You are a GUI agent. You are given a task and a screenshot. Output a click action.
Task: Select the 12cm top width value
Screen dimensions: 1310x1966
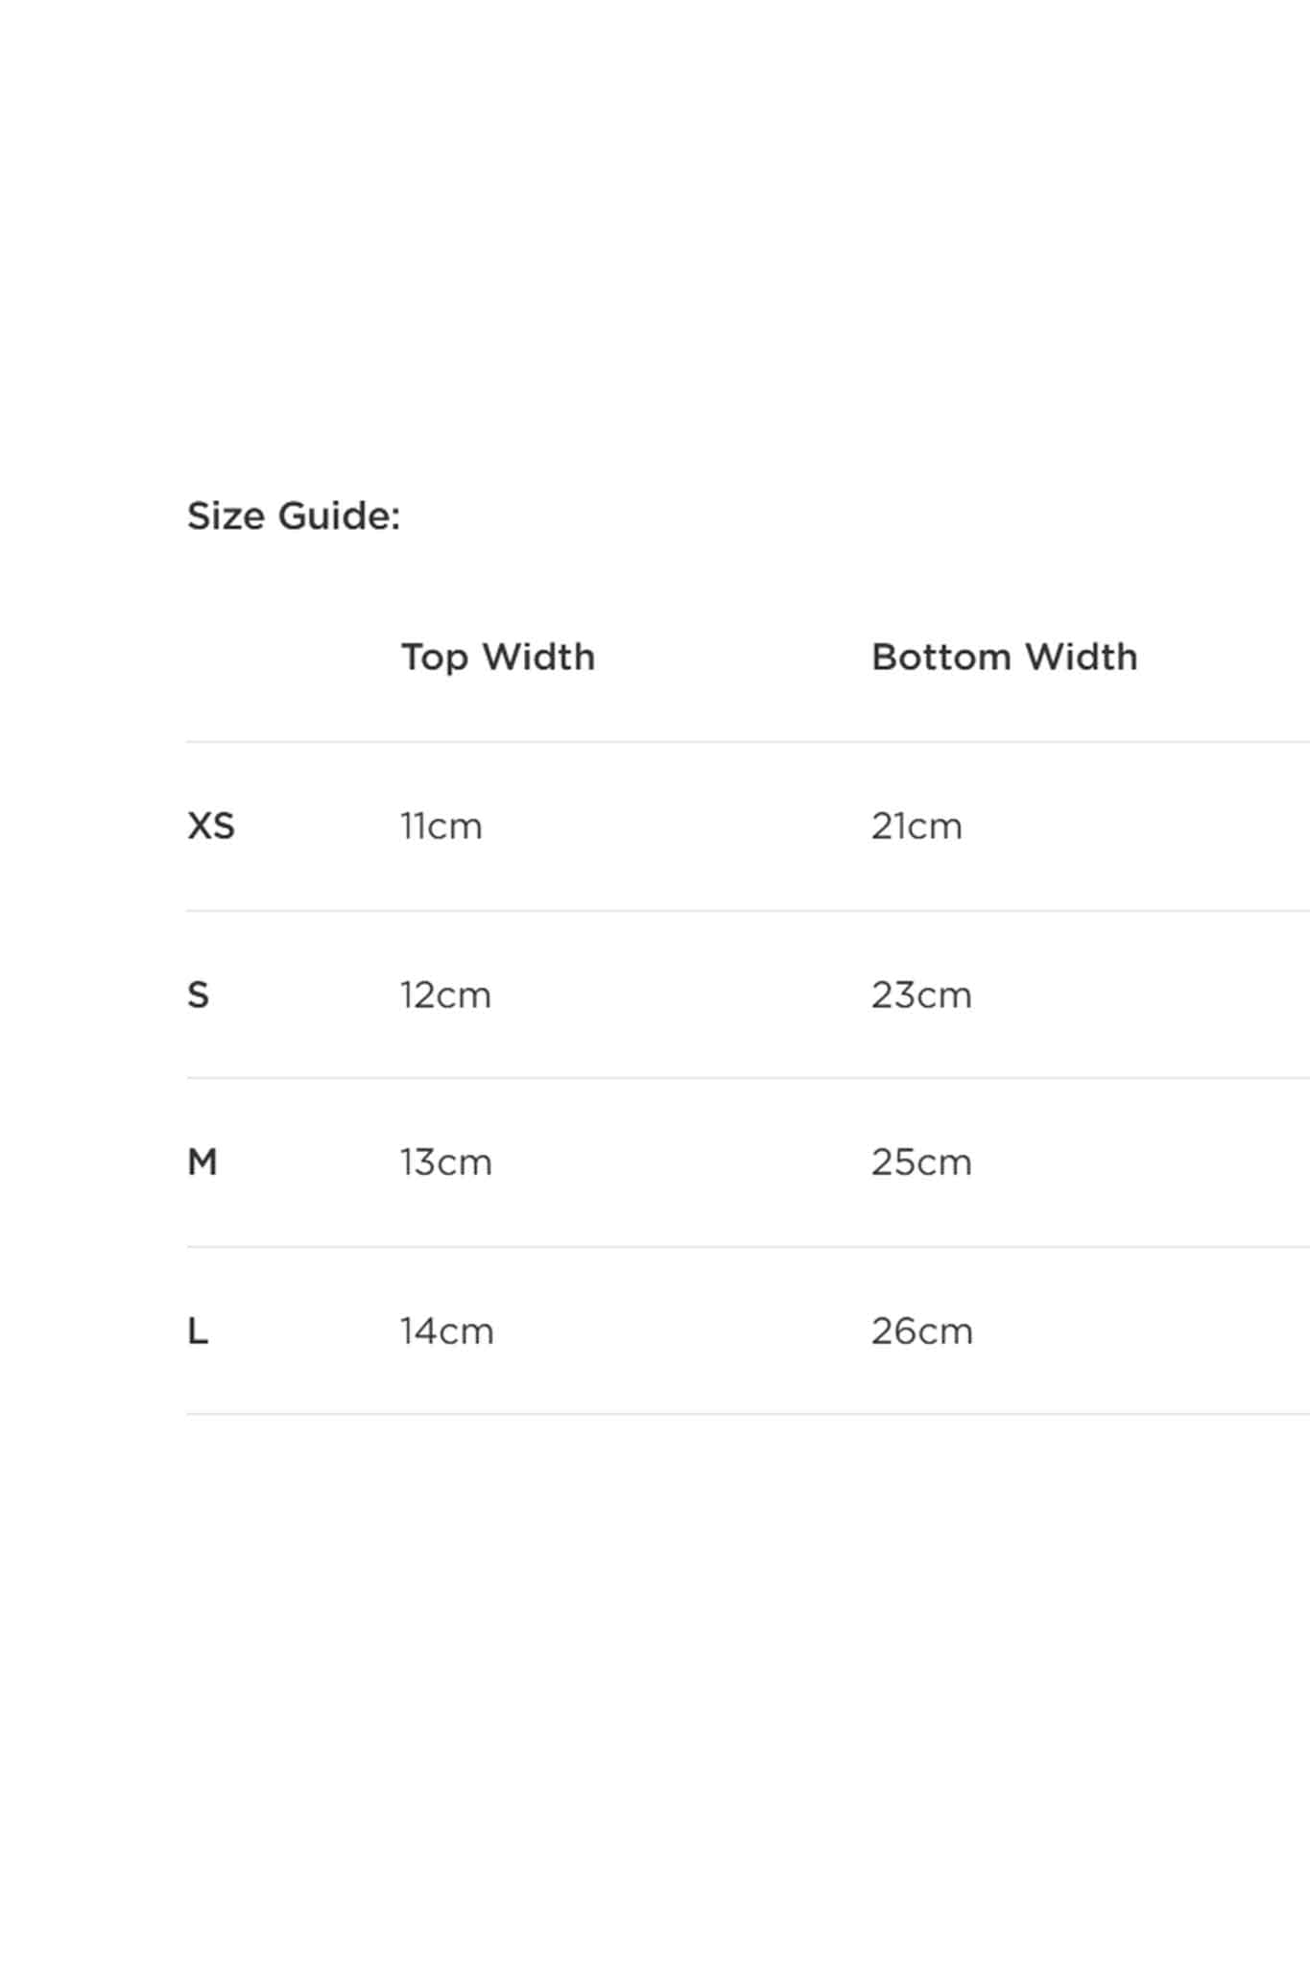point(445,995)
